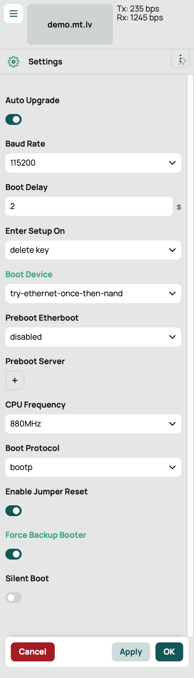The height and width of the screenshot is (678, 194).
Task: Toggle Force Backup Booter switch
Action: tap(14, 554)
